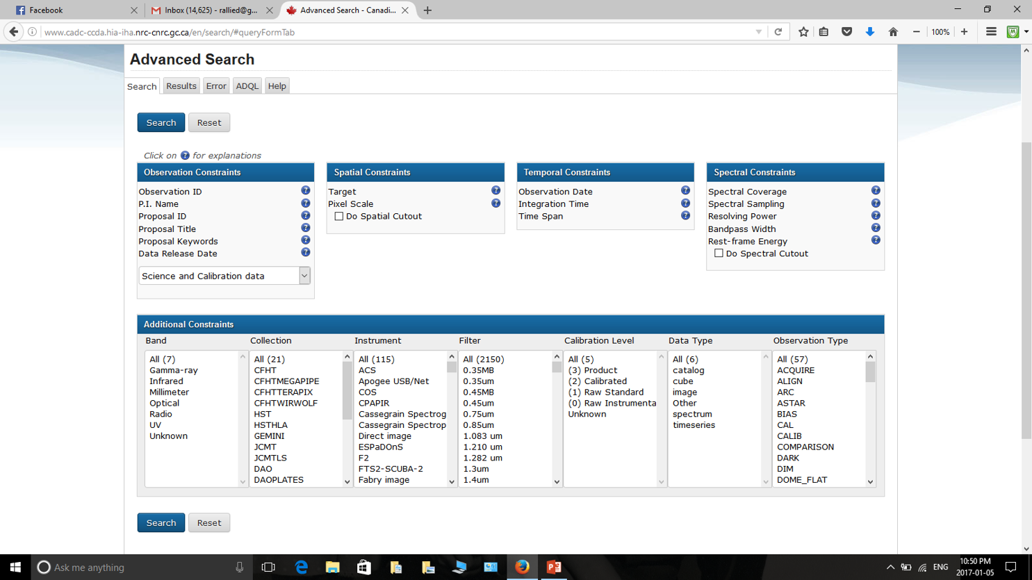Open help for Observation Date
This screenshot has height=580, width=1032.
(x=685, y=190)
